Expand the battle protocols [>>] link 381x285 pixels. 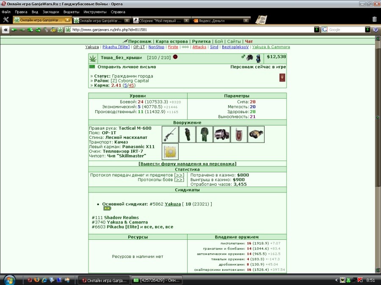[x=179, y=179]
